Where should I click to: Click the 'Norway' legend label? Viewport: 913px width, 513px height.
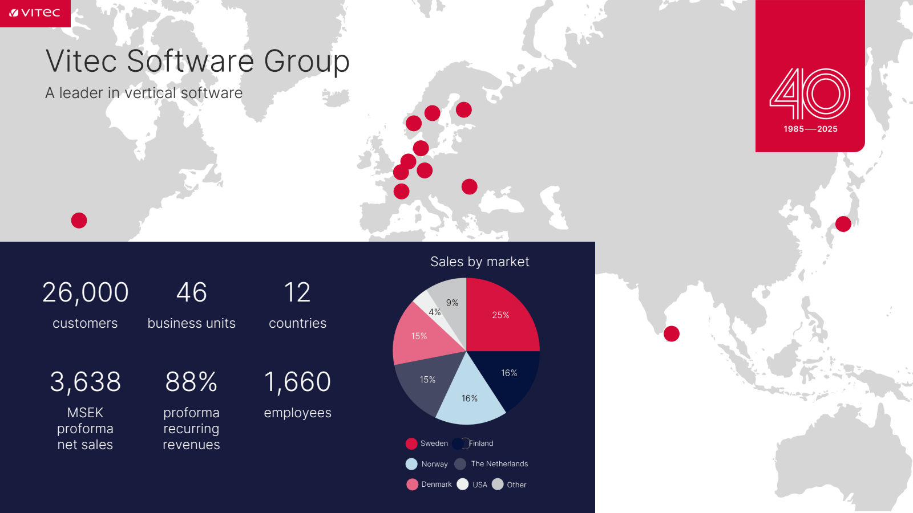pos(435,465)
